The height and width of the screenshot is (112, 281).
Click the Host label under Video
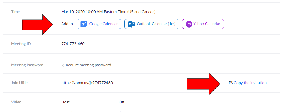point(65,102)
